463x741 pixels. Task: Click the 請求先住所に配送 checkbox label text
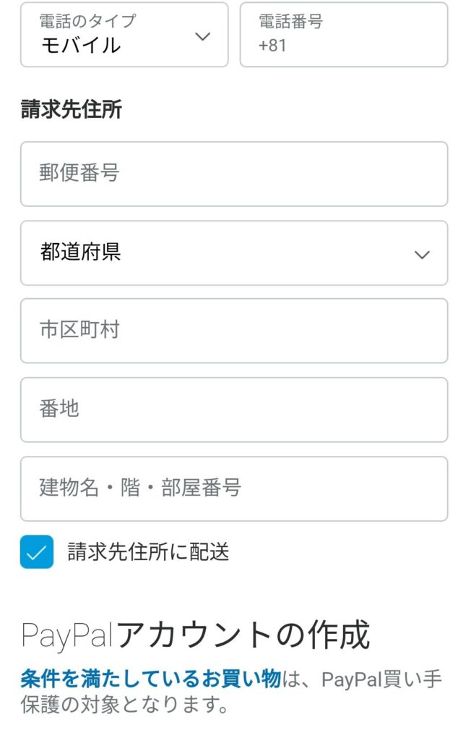[x=148, y=552]
